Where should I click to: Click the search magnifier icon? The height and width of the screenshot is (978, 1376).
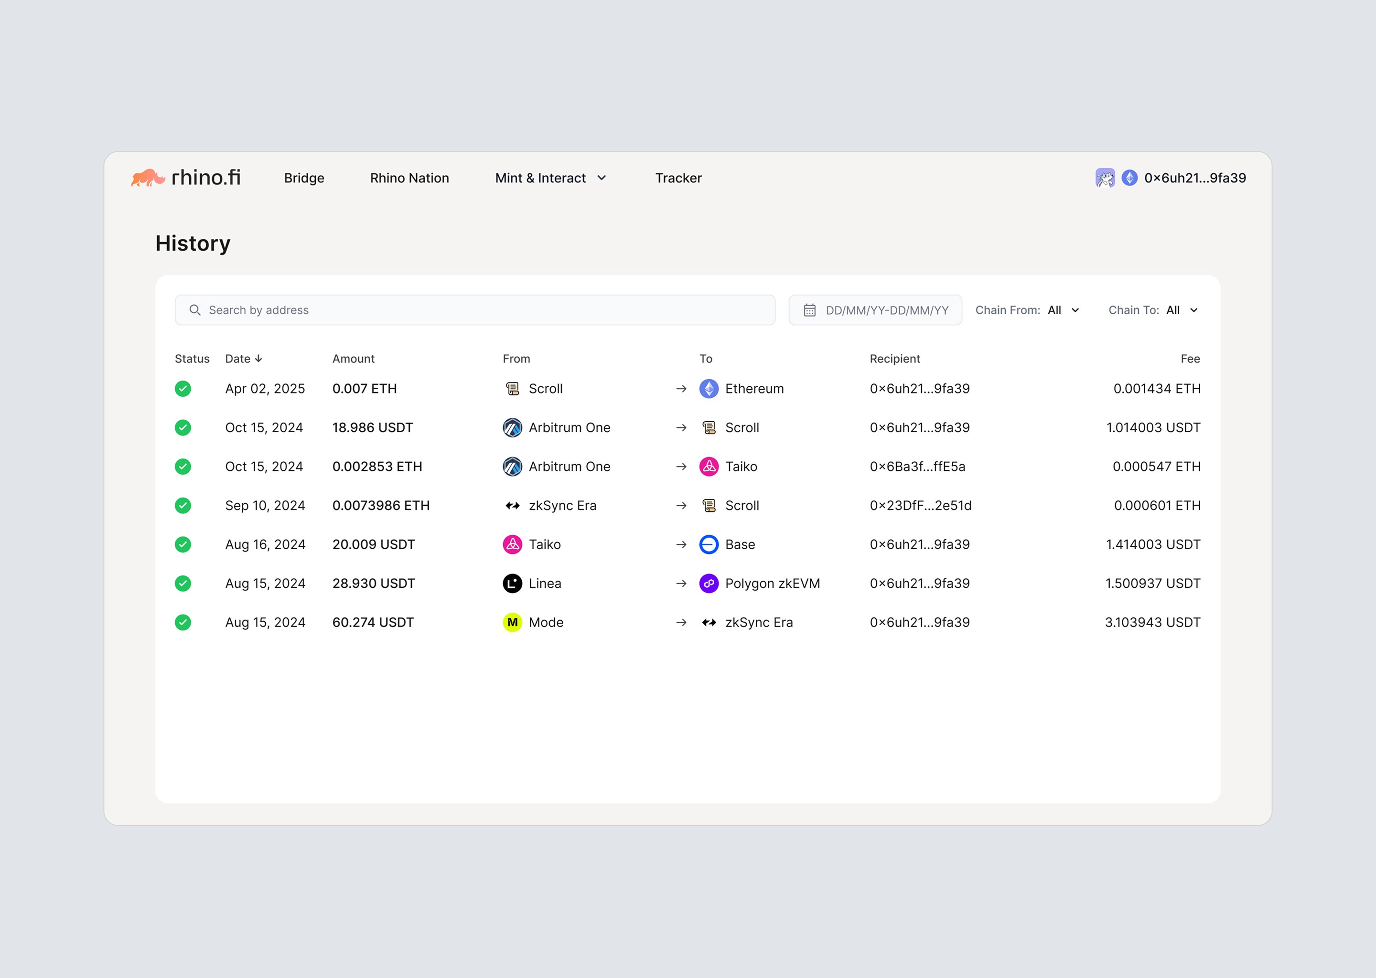click(194, 310)
